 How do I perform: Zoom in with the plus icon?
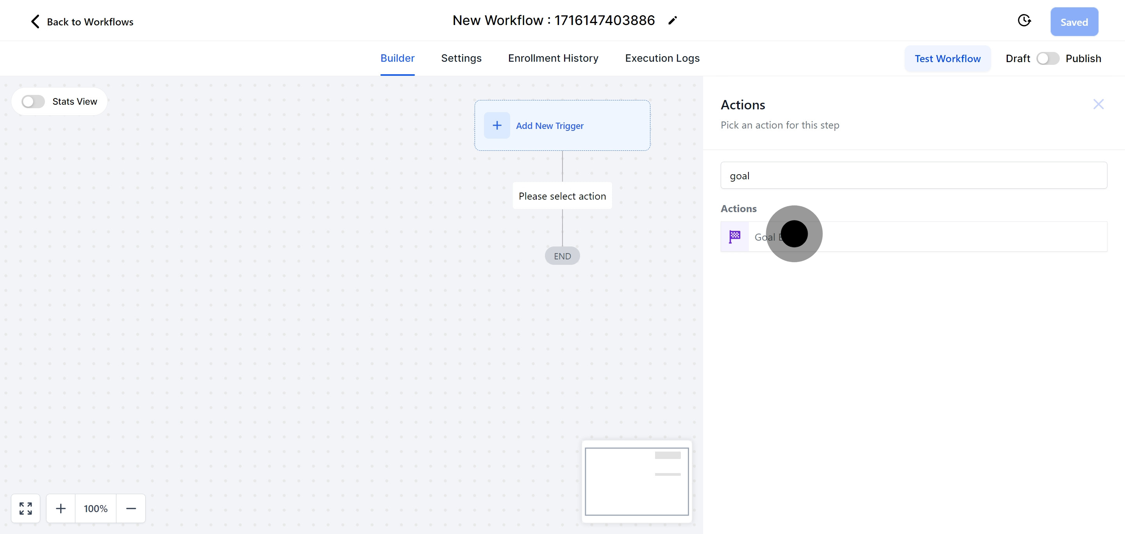[x=61, y=508]
